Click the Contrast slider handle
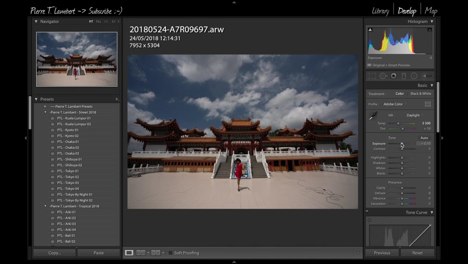The width and height of the screenshot is (468, 264). click(x=402, y=149)
